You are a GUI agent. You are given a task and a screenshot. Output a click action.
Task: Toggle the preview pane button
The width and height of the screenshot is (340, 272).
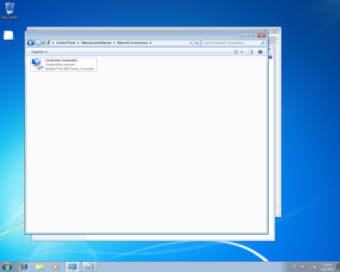coord(250,52)
